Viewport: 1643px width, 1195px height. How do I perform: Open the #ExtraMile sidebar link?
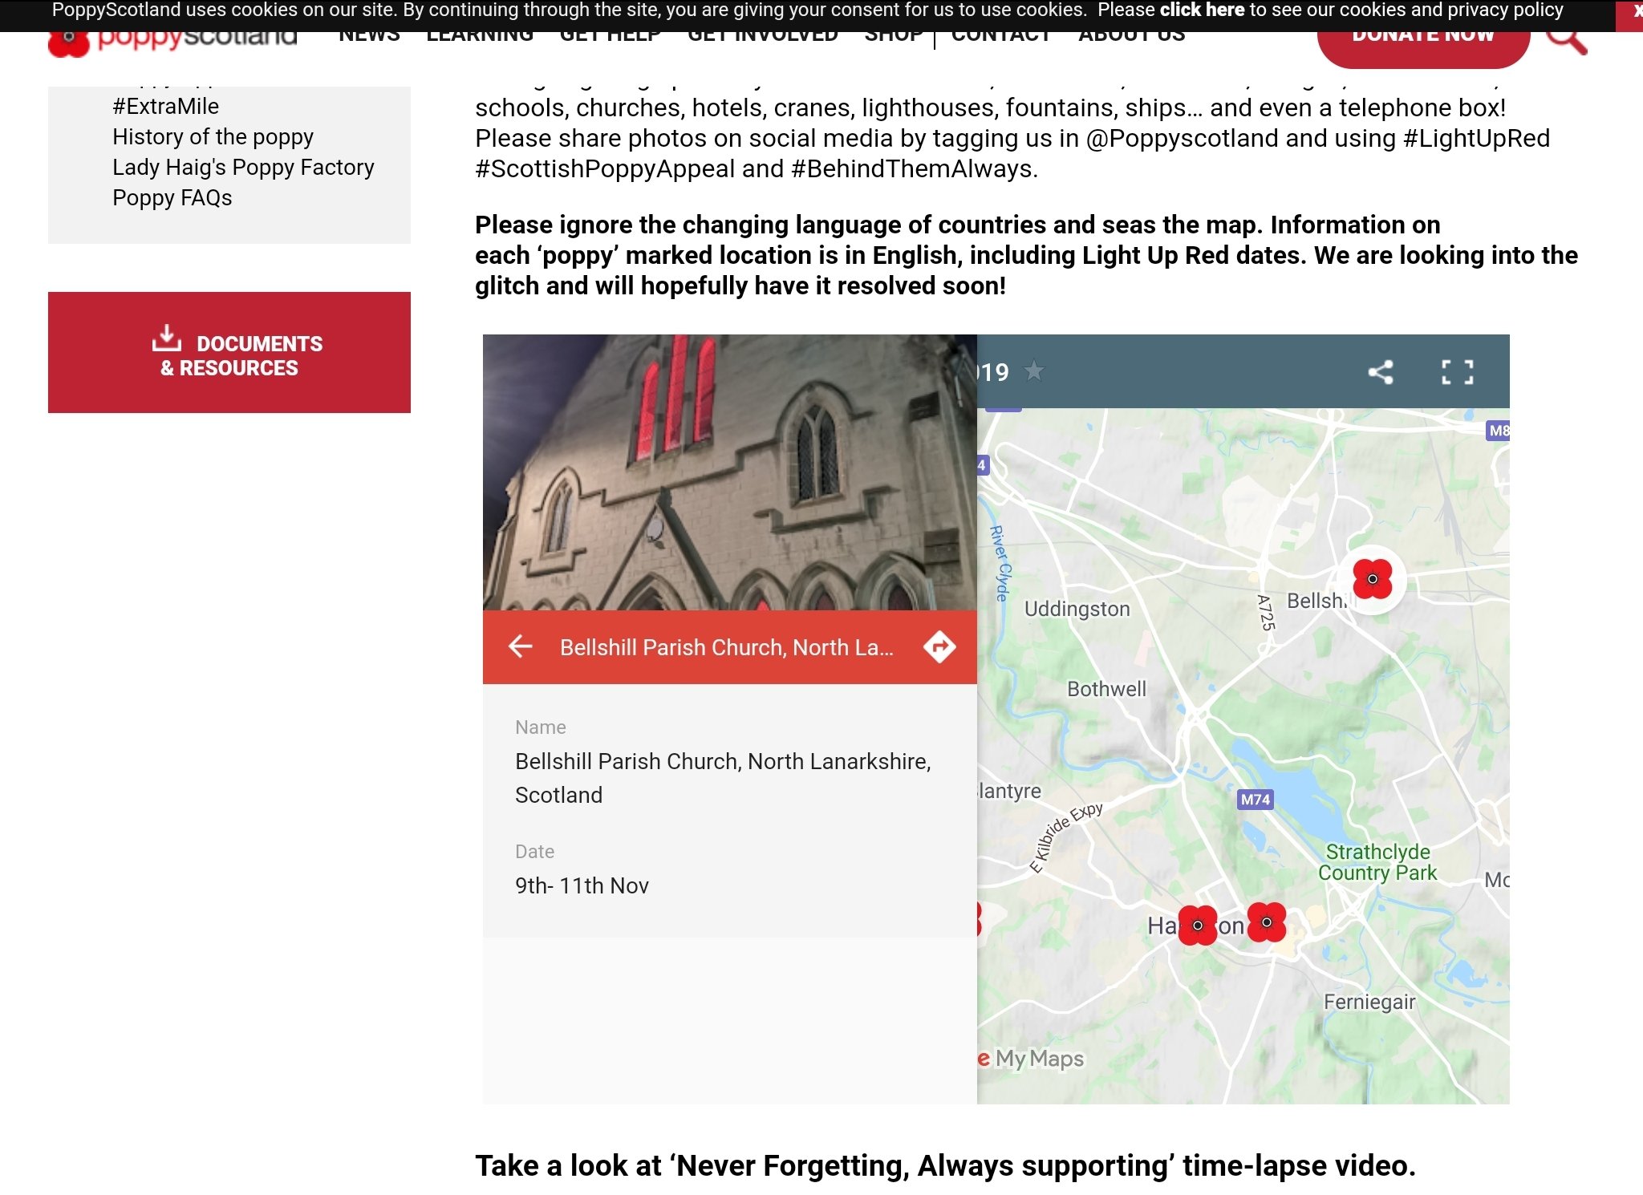point(165,106)
